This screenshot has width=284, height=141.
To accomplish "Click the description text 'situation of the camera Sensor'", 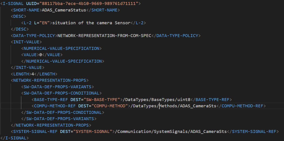I will [x=91, y=23].
